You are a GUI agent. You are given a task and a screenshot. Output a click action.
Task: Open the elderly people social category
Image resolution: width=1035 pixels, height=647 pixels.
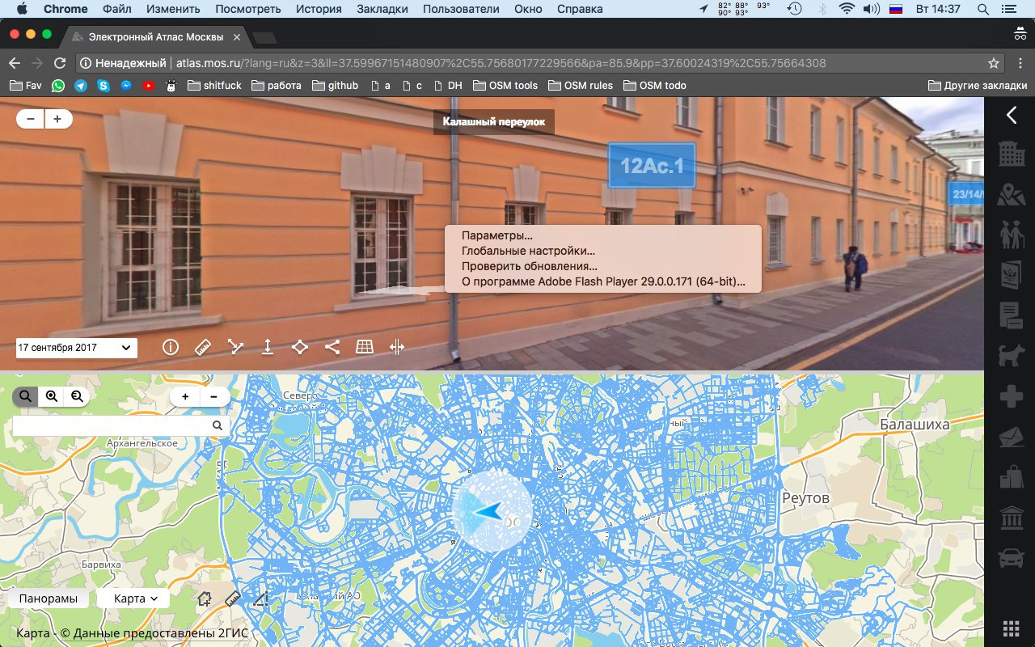tap(1012, 235)
